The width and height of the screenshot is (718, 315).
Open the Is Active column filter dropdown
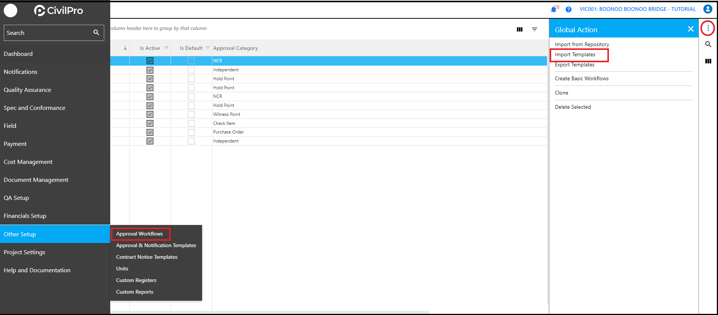pyautogui.click(x=166, y=48)
